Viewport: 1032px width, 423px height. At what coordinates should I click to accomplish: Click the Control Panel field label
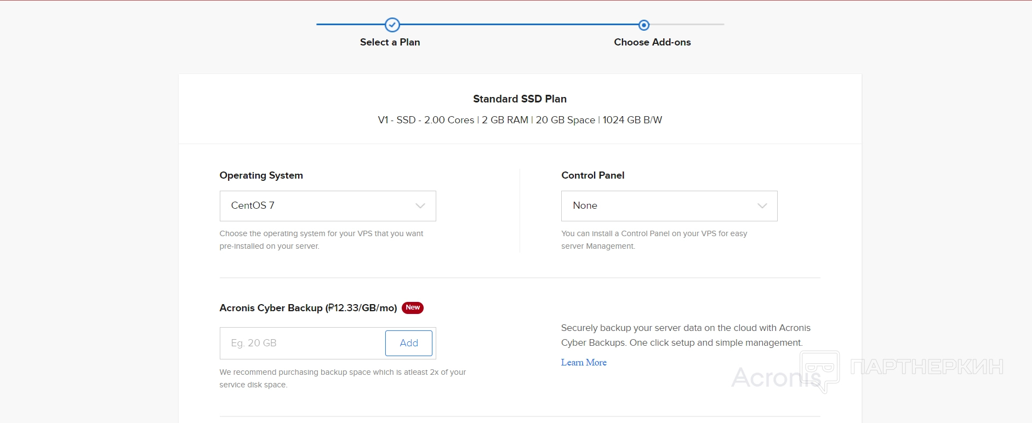coord(592,175)
